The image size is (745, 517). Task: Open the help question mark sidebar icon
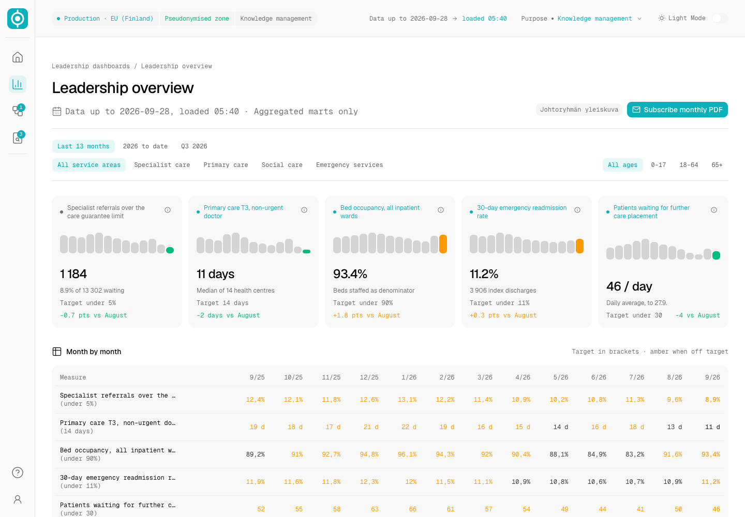click(x=18, y=473)
